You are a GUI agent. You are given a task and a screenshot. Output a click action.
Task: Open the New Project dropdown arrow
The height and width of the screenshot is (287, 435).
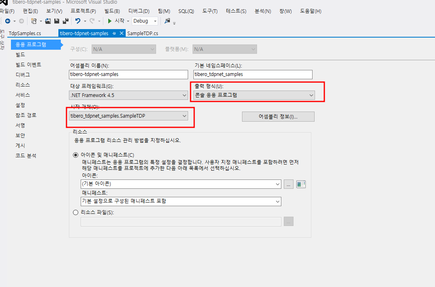pyautogui.click(x=41, y=21)
